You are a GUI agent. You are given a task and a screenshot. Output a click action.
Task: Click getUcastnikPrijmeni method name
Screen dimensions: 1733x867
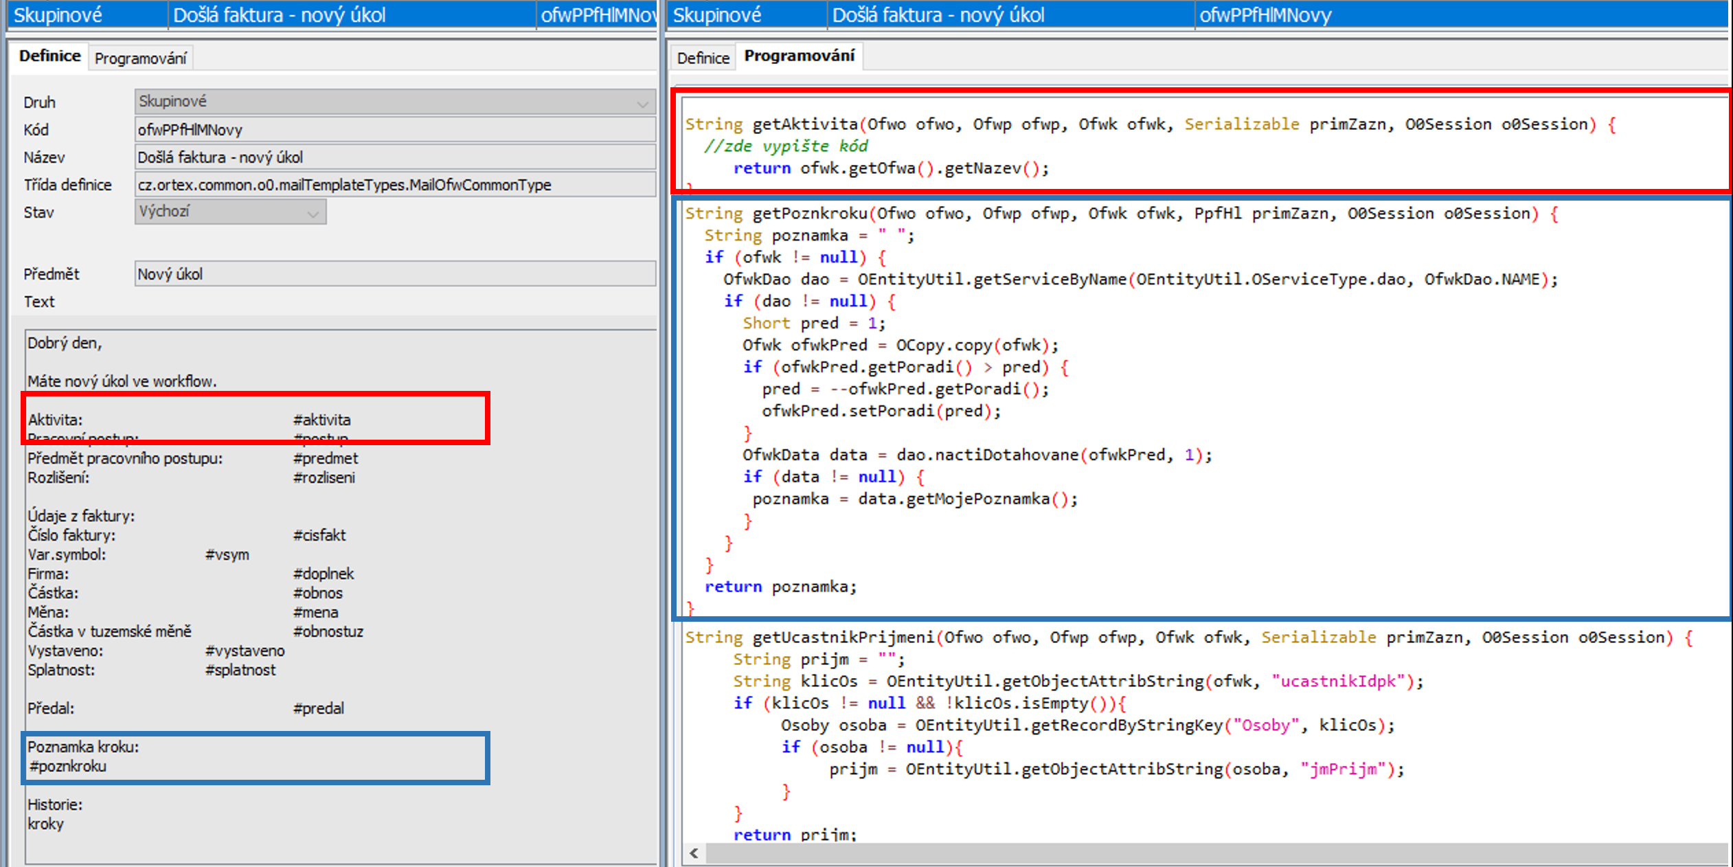coord(843,638)
